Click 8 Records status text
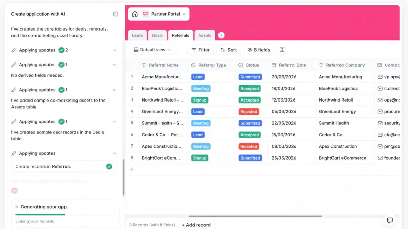The height and width of the screenshot is (229, 408). pyautogui.click(x=152, y=225)
